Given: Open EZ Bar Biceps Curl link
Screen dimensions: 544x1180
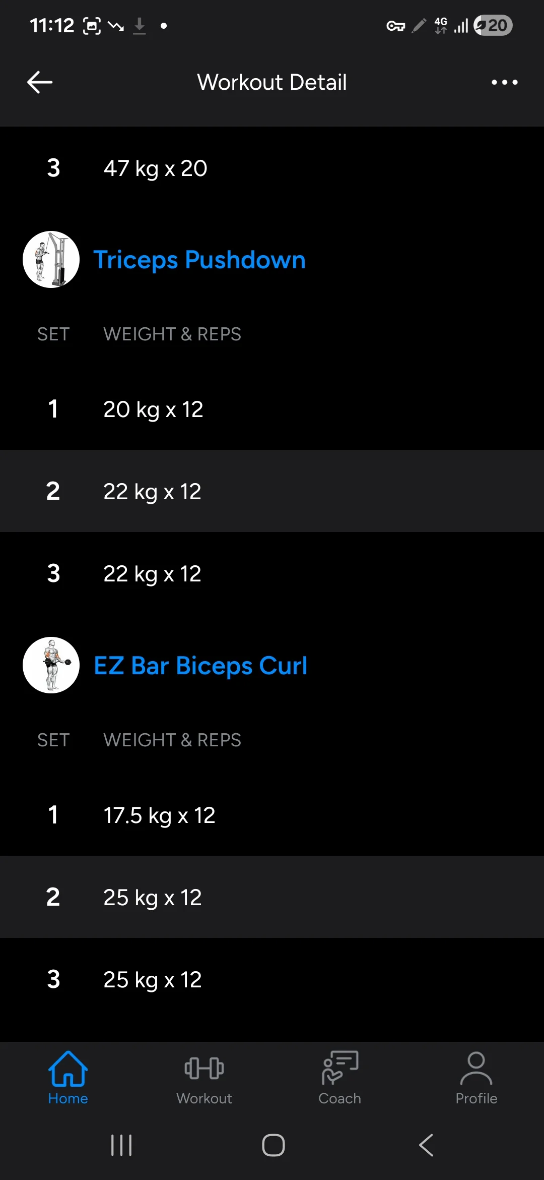Looking at the screenshot, I should (x=200, y=666).
